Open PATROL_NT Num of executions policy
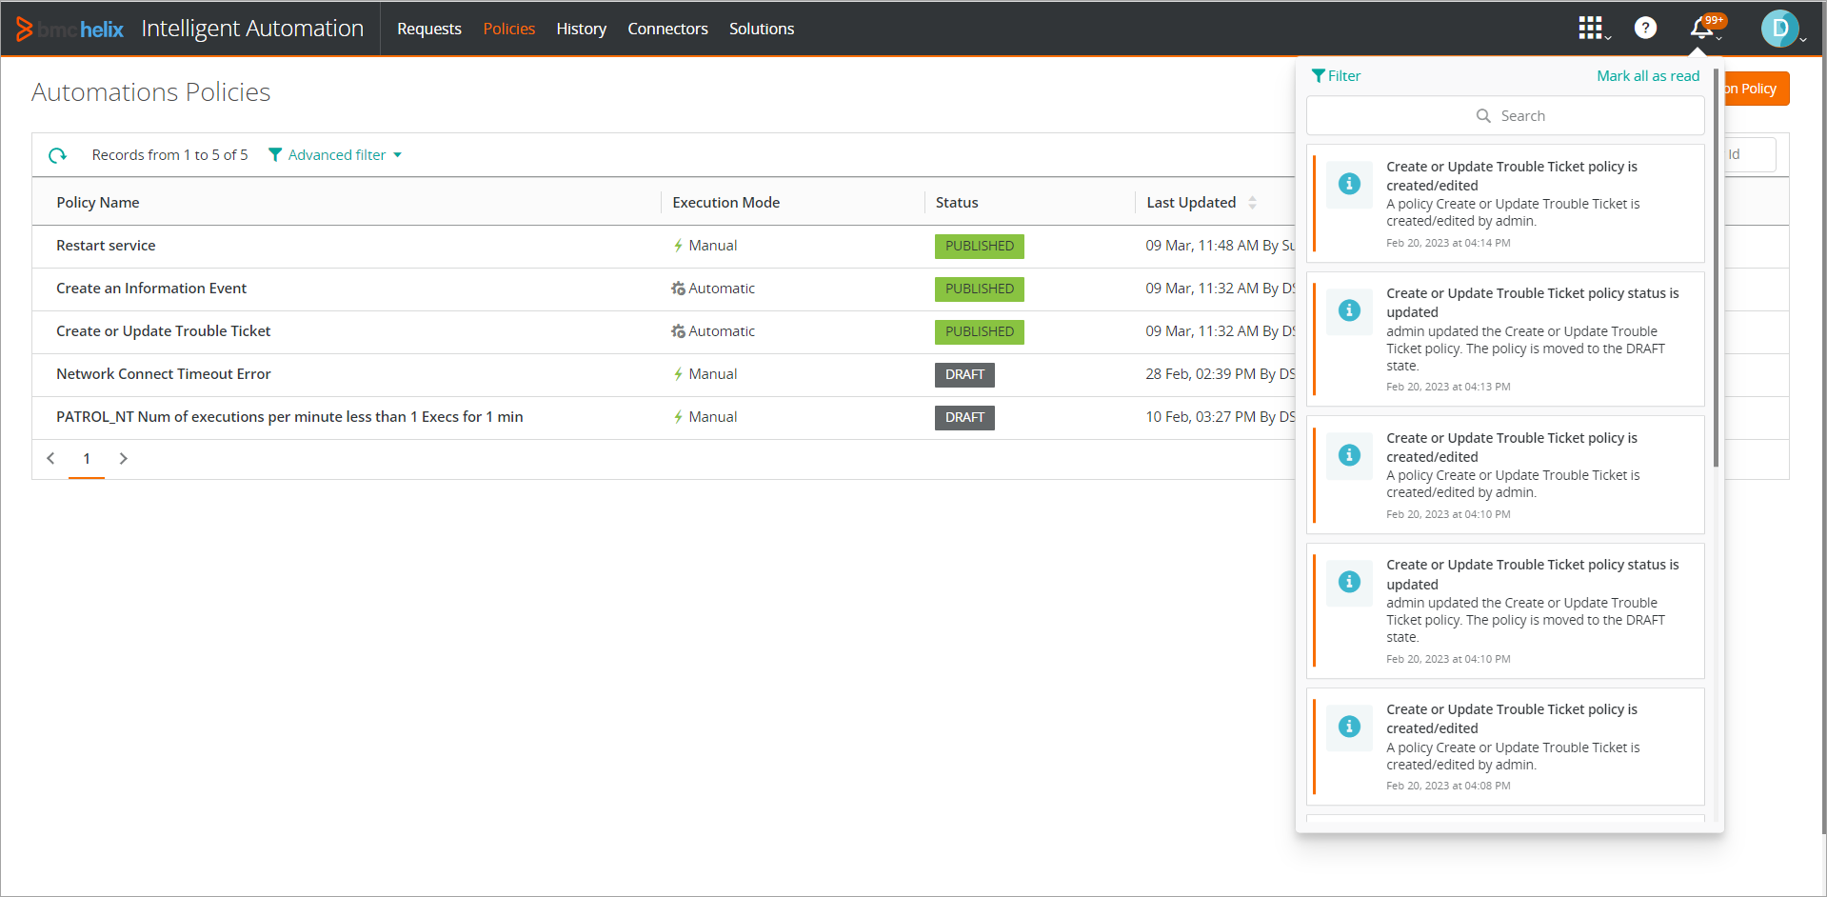 pyautogui.click(x=289, y=417)
